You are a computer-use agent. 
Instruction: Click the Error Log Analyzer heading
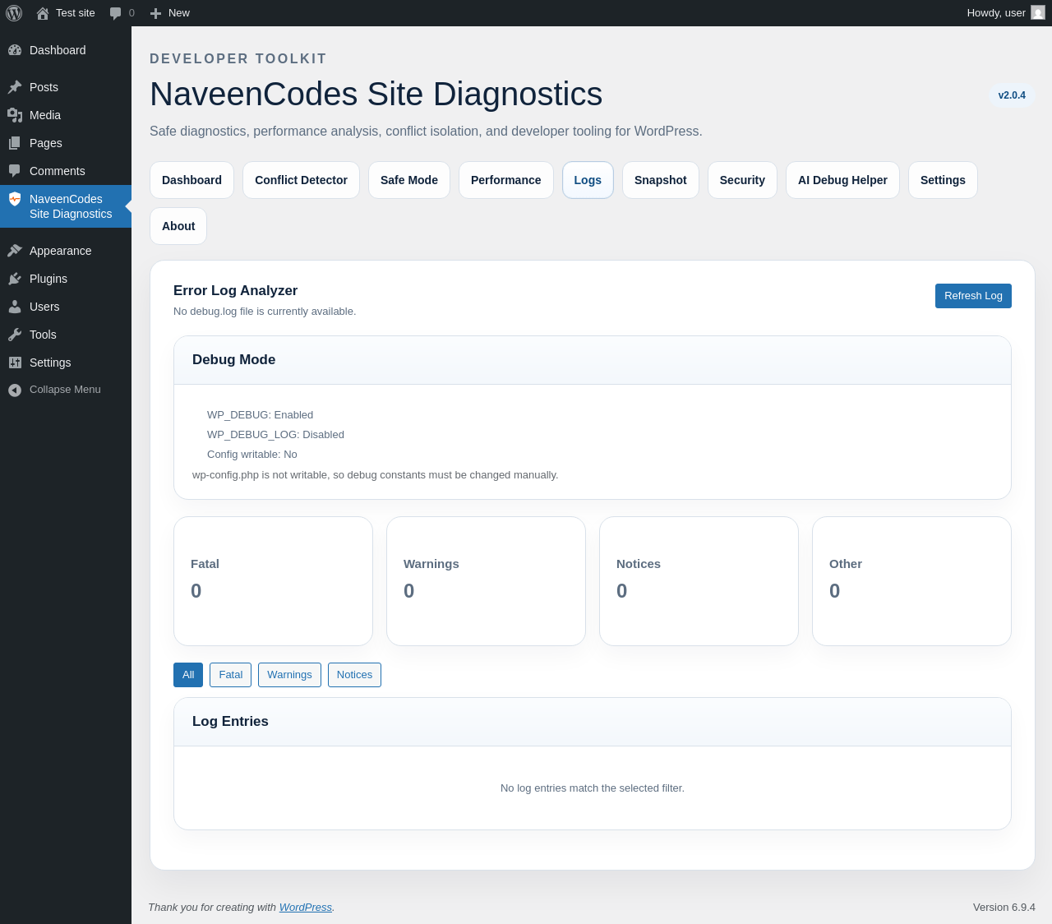[x=235, y=291]
